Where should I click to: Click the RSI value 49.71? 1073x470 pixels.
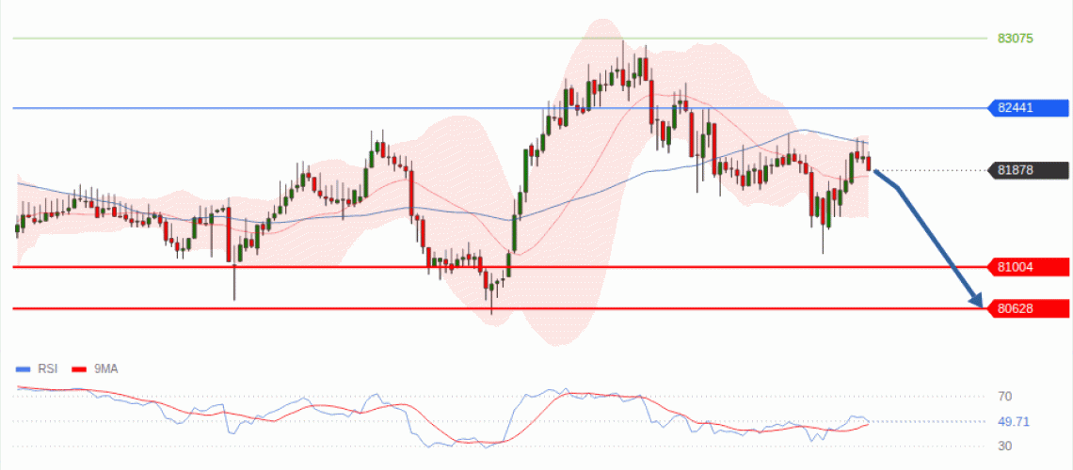[x=1013, y=421]
